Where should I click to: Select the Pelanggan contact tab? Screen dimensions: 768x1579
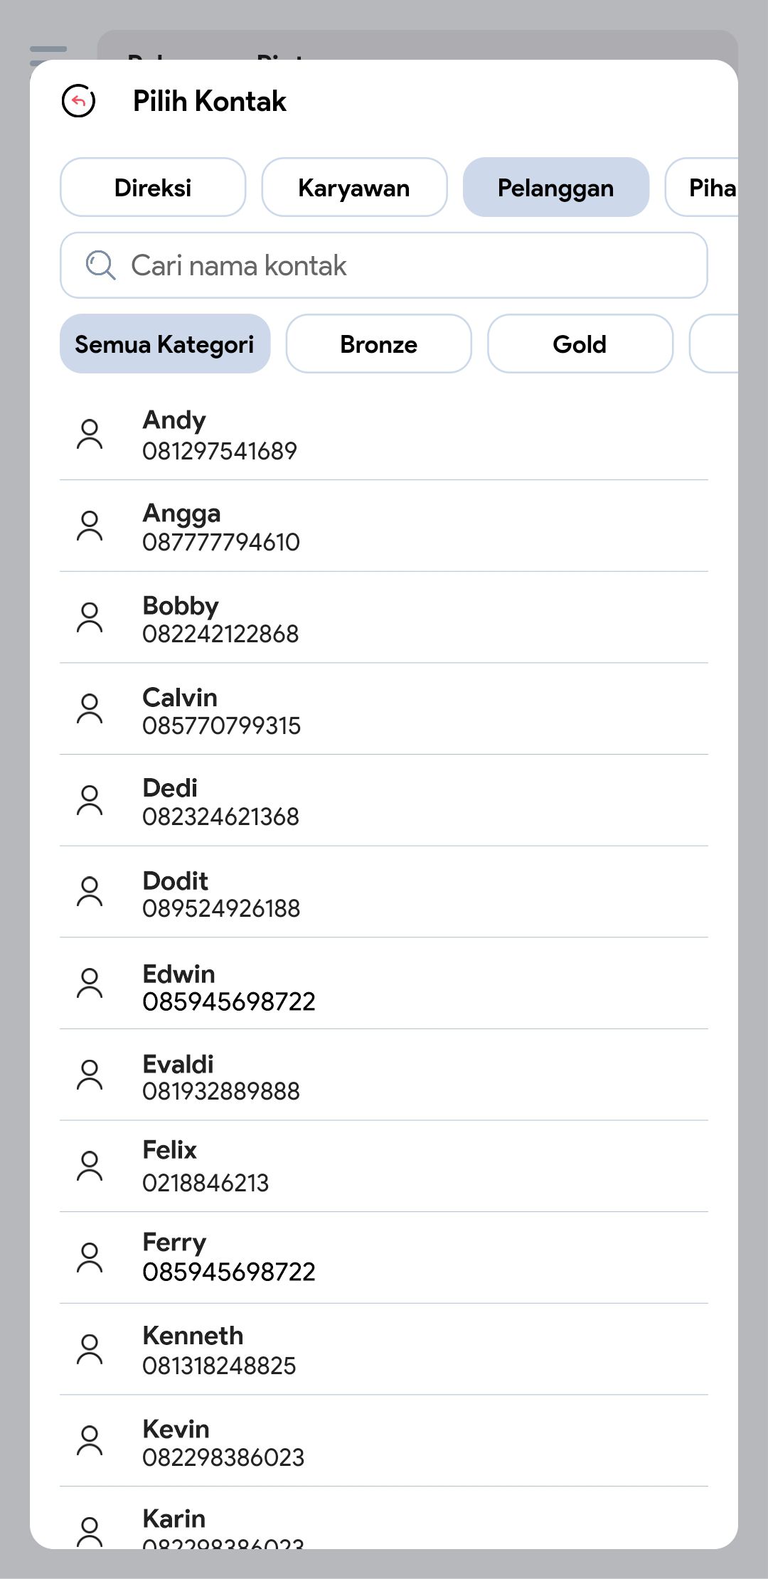click(555, 188)
